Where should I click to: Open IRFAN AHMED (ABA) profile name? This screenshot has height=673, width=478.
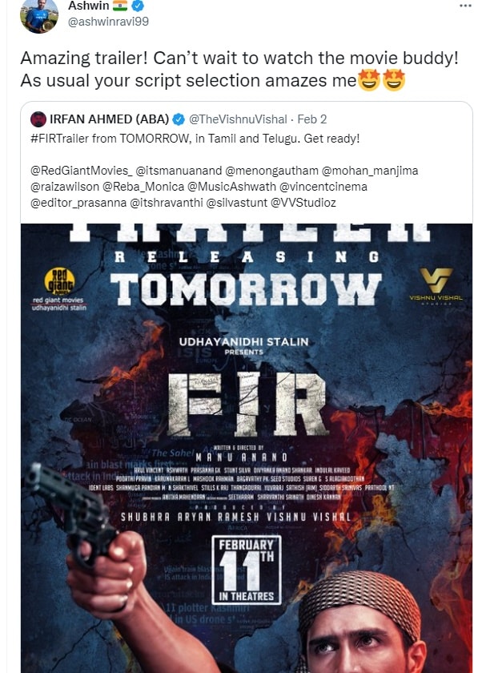(110, 119)
